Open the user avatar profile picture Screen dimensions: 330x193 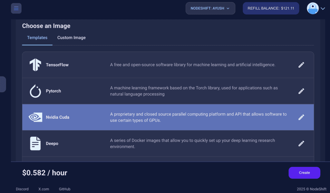coord(313,8)
